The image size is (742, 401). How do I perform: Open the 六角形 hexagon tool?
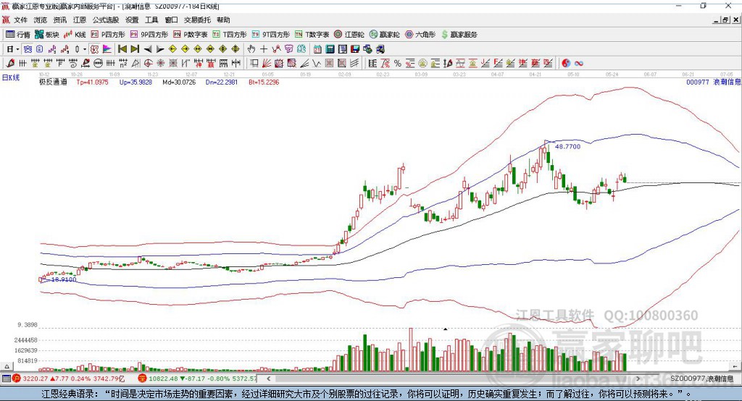[x=420, y=35]
